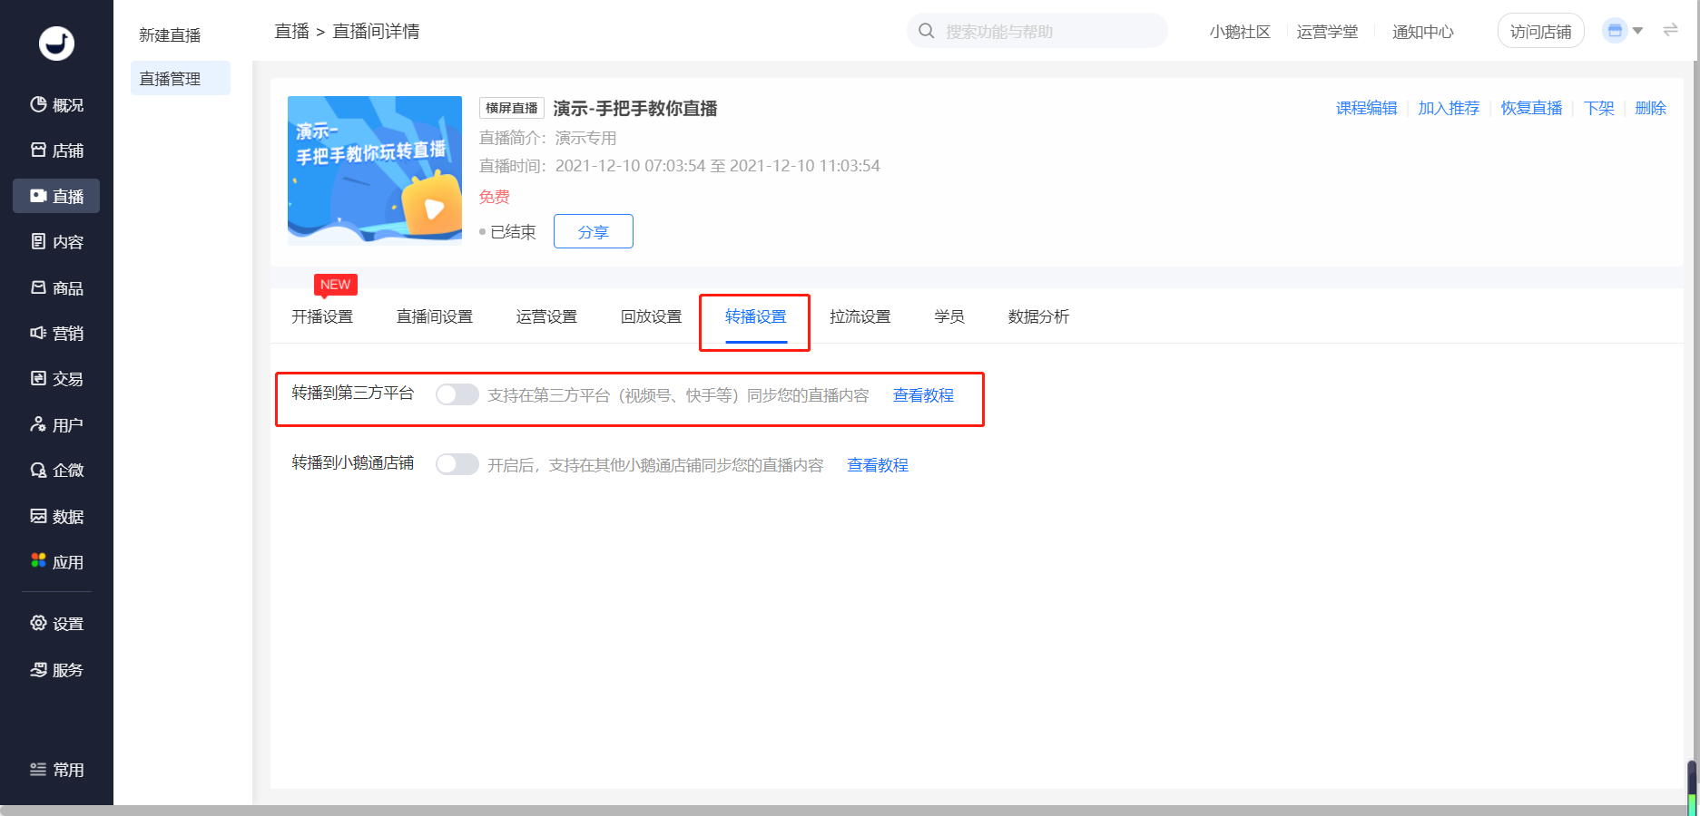The height and width of the screenshot is (816, 1700).
Task: Open 营销 marketing section in sidebar
Action: click(56, 334)
